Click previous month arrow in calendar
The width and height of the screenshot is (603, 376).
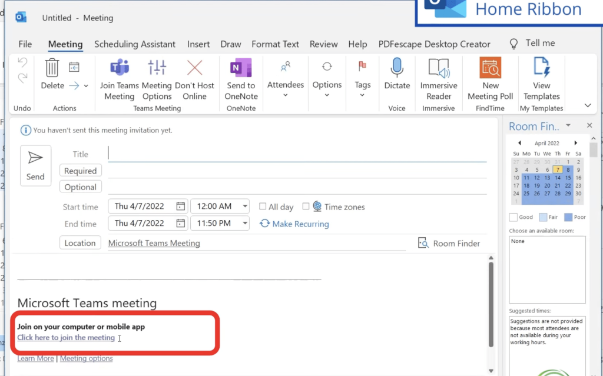pyautogui.click(x=519, y=143)
